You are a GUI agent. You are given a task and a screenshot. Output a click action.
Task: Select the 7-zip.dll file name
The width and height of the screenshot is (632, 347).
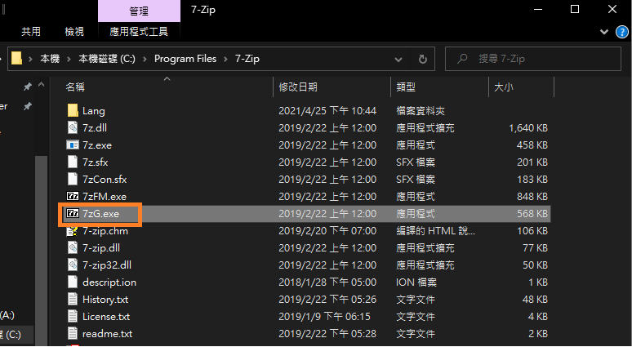pyautogui.click(x=101, y=248)
